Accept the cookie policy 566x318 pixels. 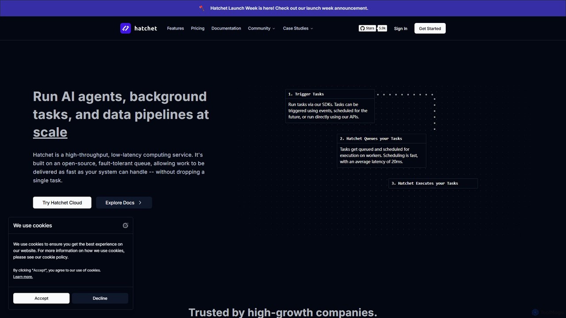(42, 298)
